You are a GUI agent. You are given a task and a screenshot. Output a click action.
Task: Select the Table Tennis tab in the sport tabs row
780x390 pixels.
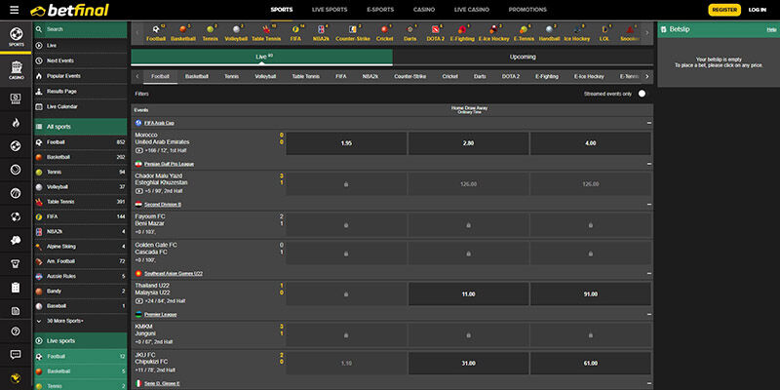[306, 77]
